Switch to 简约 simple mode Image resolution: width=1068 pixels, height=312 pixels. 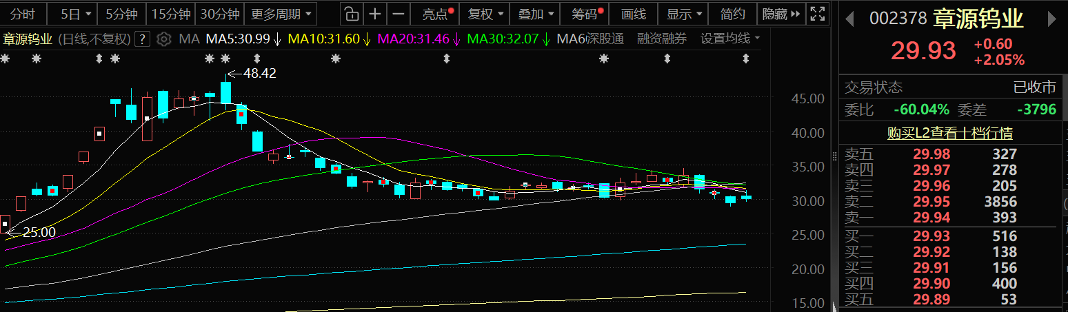tap(732, 14)
